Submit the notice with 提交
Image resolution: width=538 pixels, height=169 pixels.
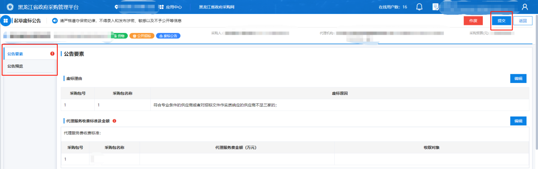[x=501, y=21]
